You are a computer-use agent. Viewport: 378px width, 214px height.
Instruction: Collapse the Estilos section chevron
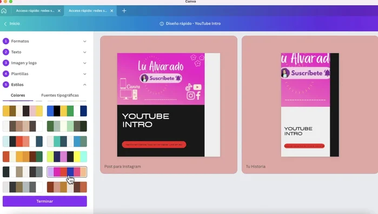(x=84, y=85)
